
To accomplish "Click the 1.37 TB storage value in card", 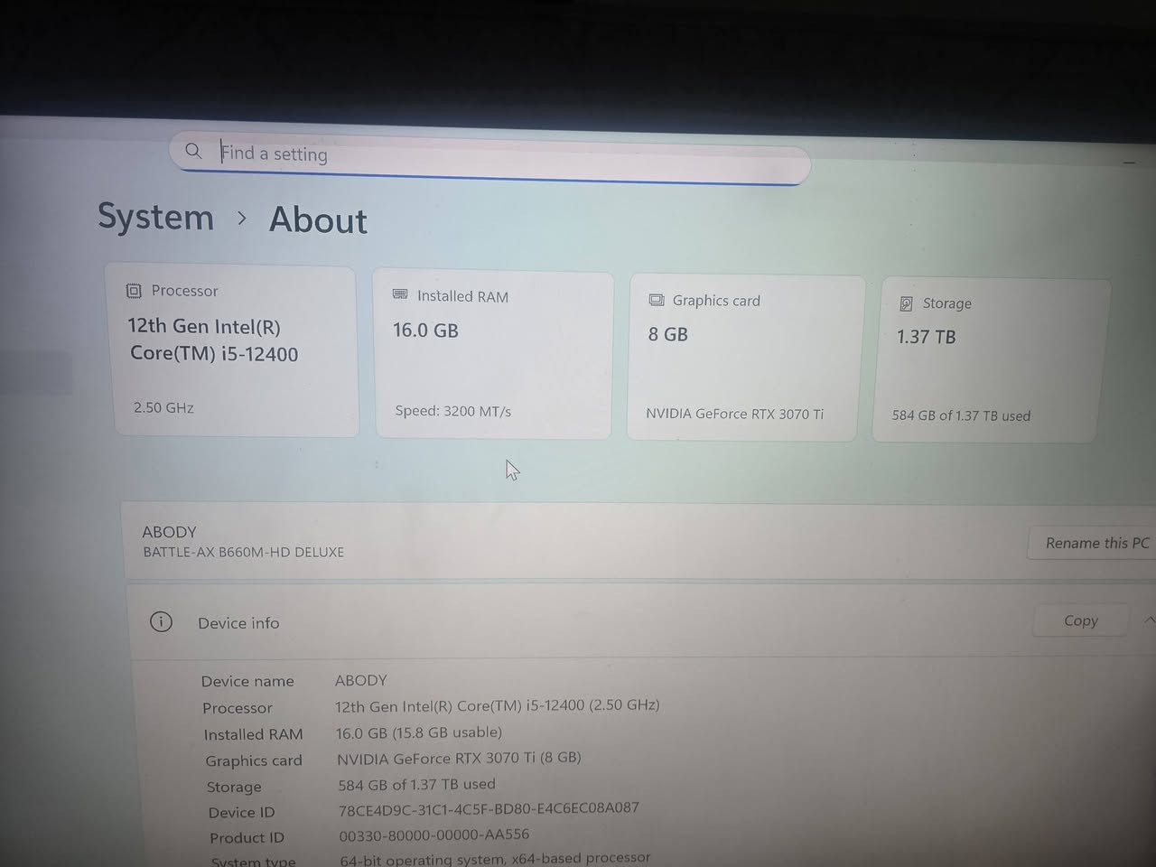I will (x=926, y=337).
